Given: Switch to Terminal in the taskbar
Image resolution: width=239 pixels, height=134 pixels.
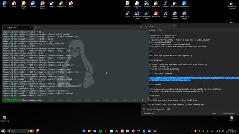Looking at the screenshot, I should [155, 131].
